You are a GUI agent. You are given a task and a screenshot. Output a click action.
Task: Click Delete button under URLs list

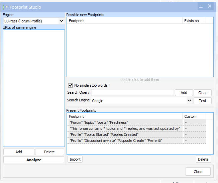[x=49, y=152]
